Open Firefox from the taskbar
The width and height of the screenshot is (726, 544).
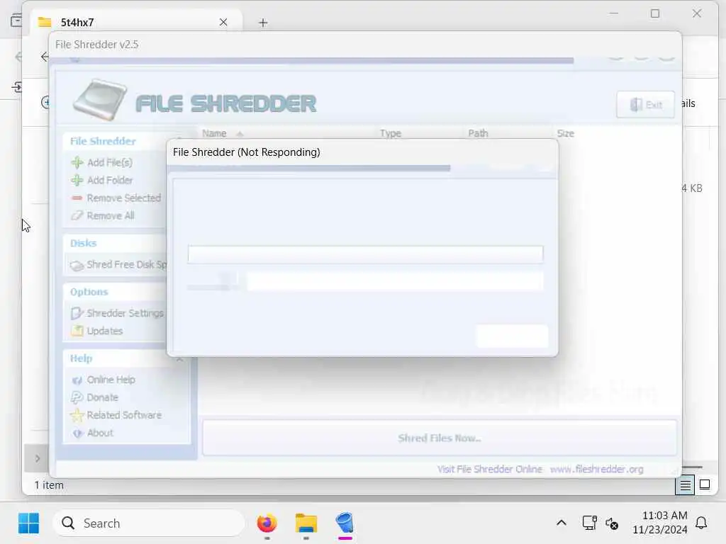tap(267, 523)
